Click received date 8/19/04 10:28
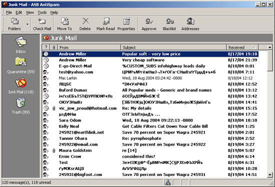 [242, 168]
